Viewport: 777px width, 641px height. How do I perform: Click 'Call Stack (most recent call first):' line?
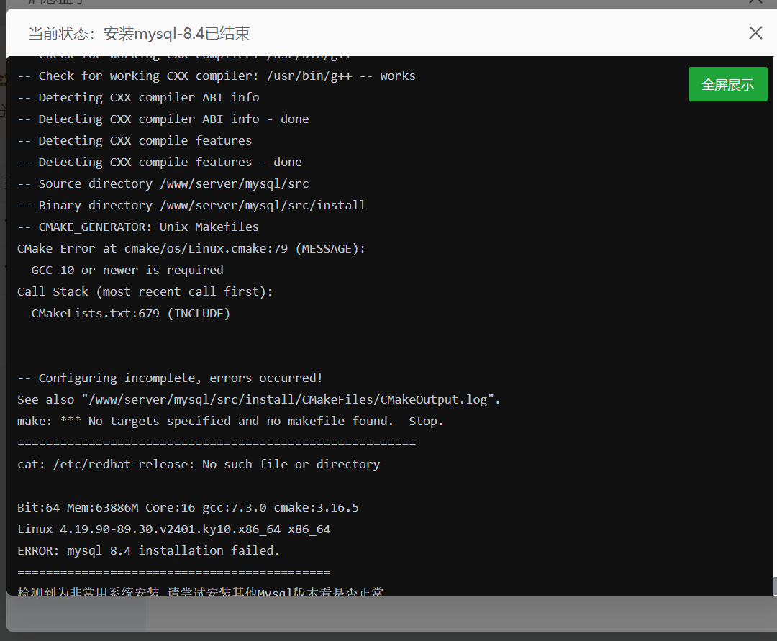pyautogui.click(x=145, y=291)
